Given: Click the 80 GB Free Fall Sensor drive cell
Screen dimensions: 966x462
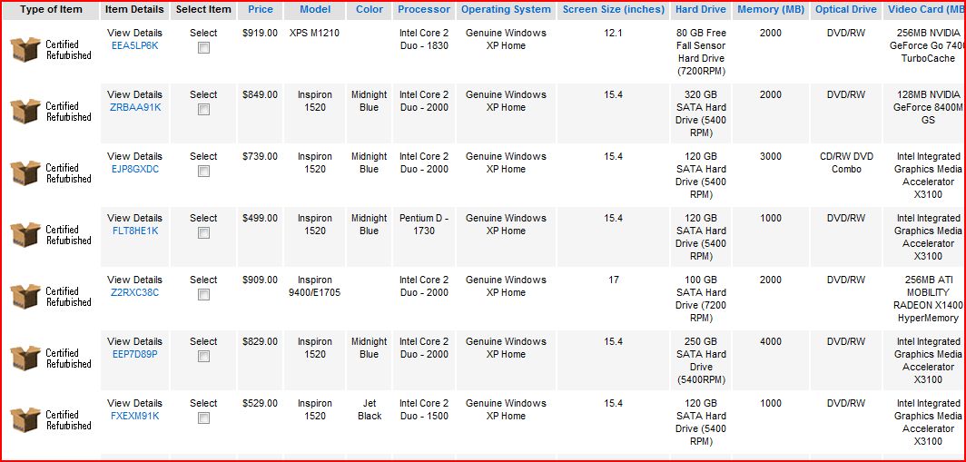Looking at the screenshot, I should click(701, 52).
